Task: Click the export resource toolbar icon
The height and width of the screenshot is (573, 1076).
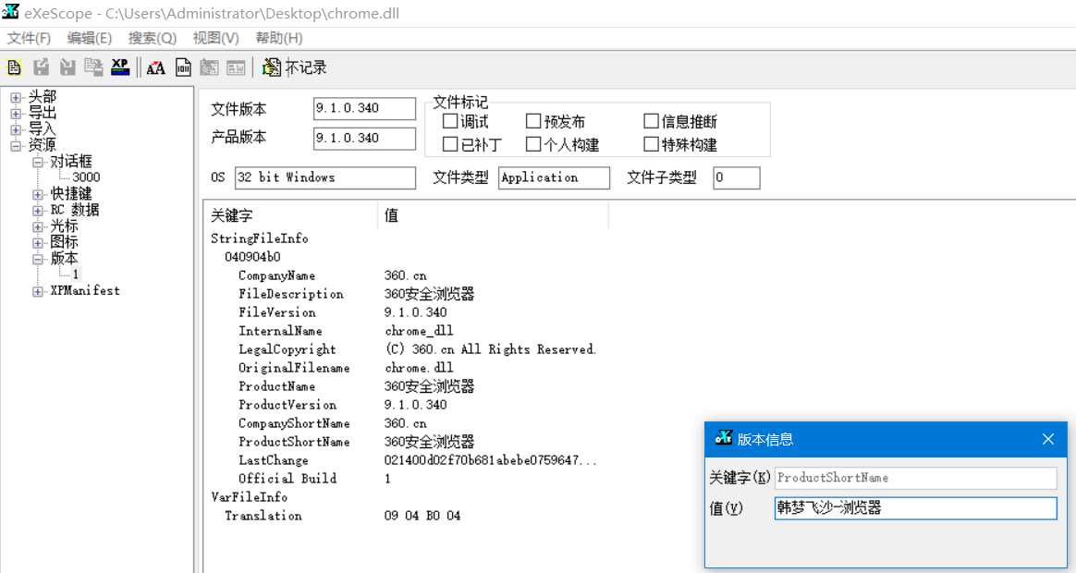Action: (x=42, y=67)
